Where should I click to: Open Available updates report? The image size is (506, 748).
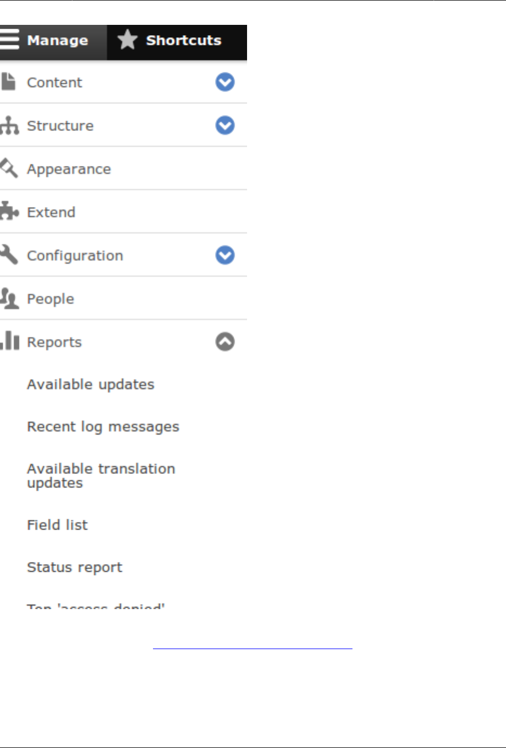pyautogui.click(x=90, y=384)
